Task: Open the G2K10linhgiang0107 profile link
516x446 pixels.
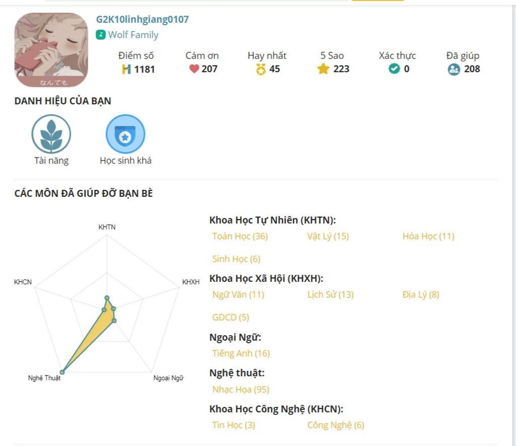Action: (x=143, y=20)
